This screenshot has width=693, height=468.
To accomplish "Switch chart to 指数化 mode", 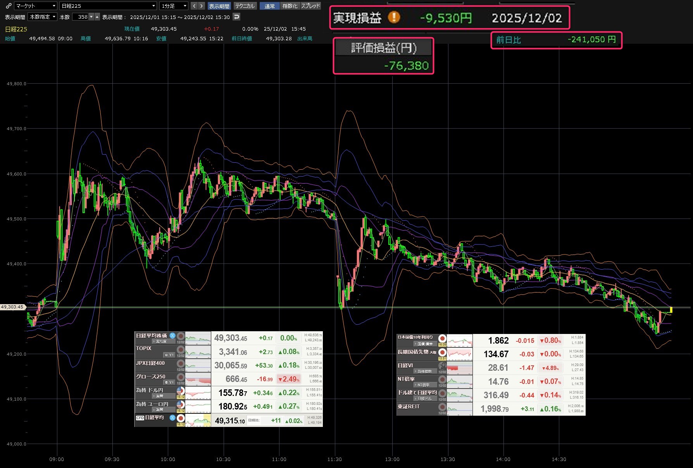I will click(290, 6).
